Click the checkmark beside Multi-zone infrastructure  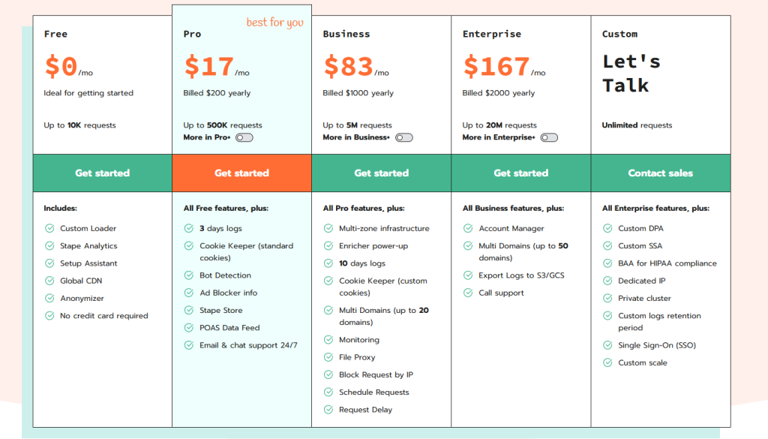click(328, 228)
